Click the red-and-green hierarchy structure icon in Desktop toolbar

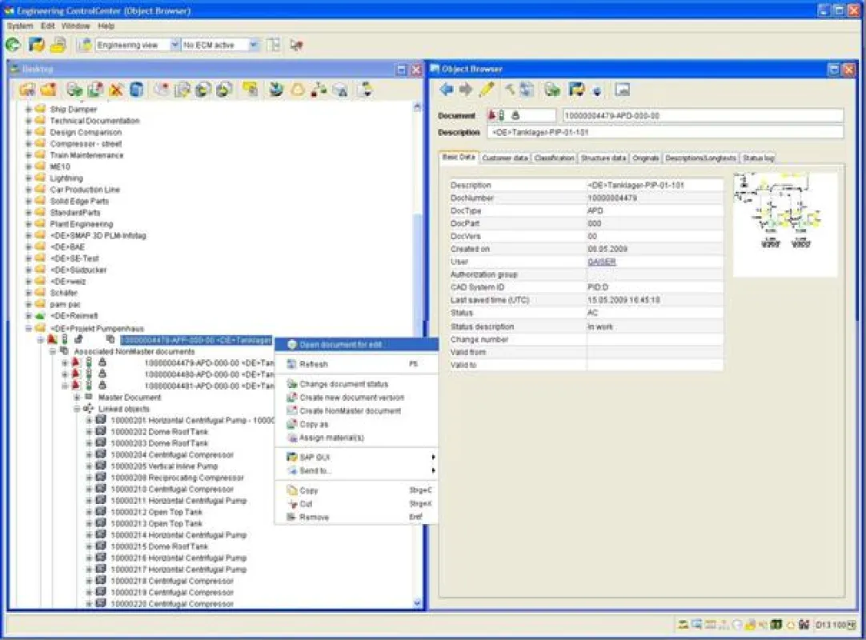click(x=319, y=90)
